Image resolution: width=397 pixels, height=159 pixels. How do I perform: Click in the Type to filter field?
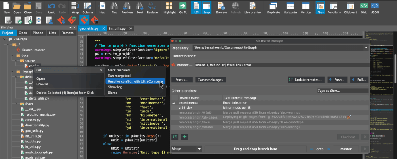pos(343,90)
